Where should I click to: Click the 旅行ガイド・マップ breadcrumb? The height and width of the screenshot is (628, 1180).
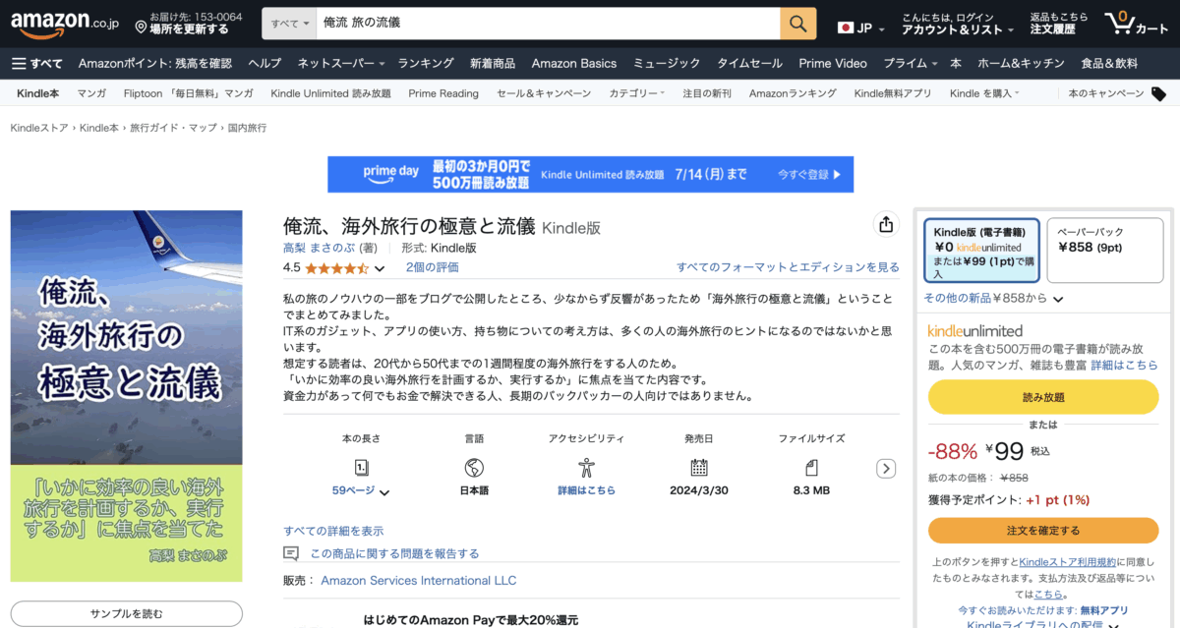[174, 128]
